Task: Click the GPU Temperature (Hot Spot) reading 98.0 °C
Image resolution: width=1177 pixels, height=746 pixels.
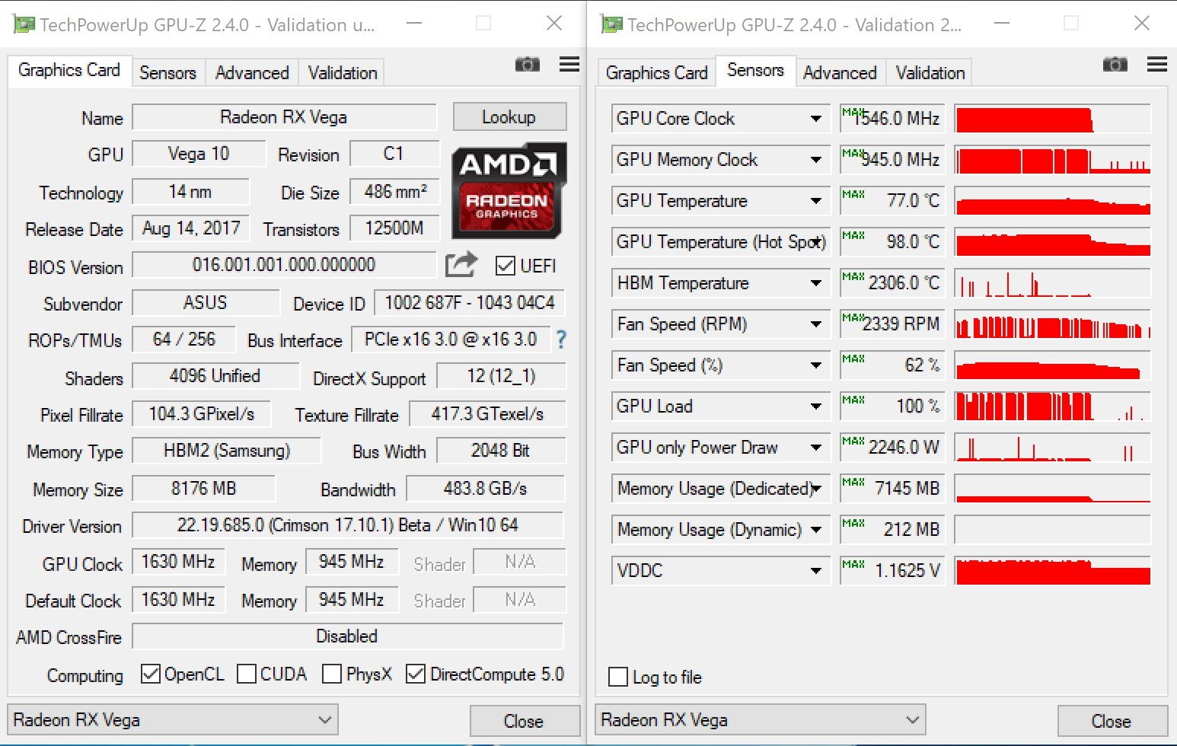Action: (x=892, y=242)
